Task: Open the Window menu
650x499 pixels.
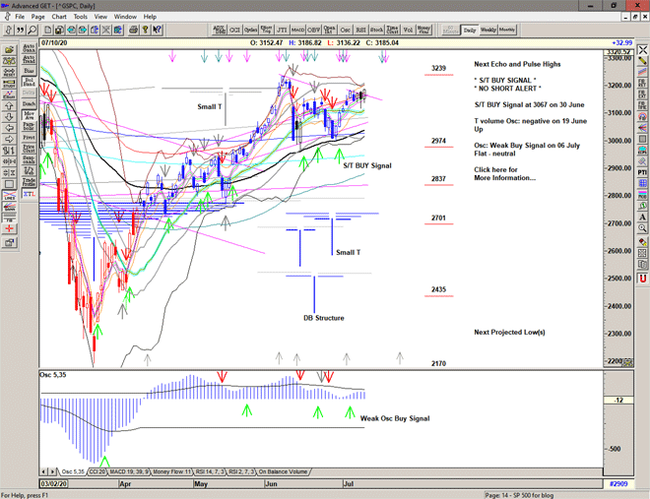Action: click(125, 17)
